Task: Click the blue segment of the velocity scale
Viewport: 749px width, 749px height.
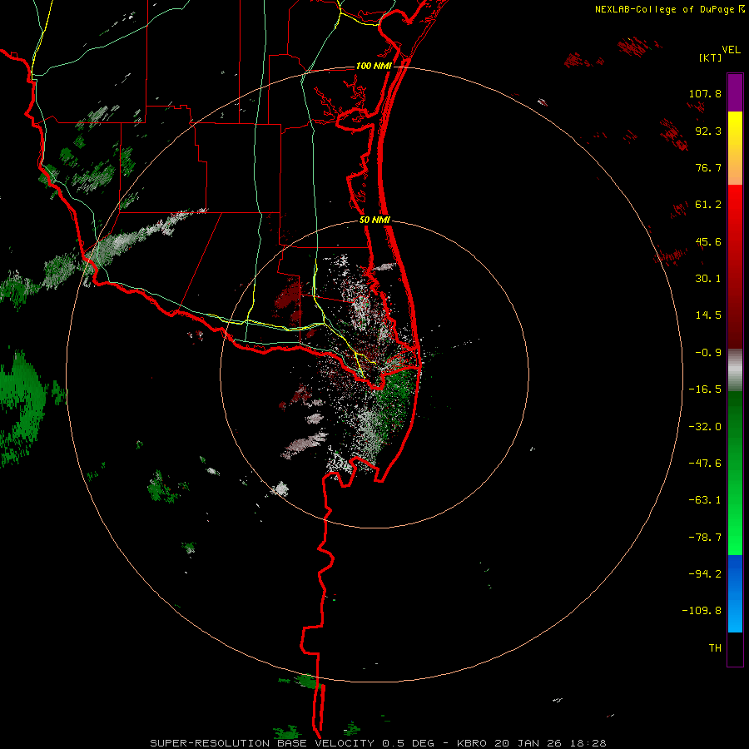Action: [x=735, y=593]
